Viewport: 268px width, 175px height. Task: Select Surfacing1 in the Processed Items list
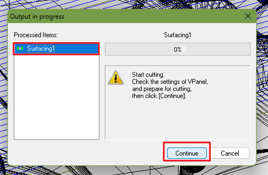(x=57, y=49)
